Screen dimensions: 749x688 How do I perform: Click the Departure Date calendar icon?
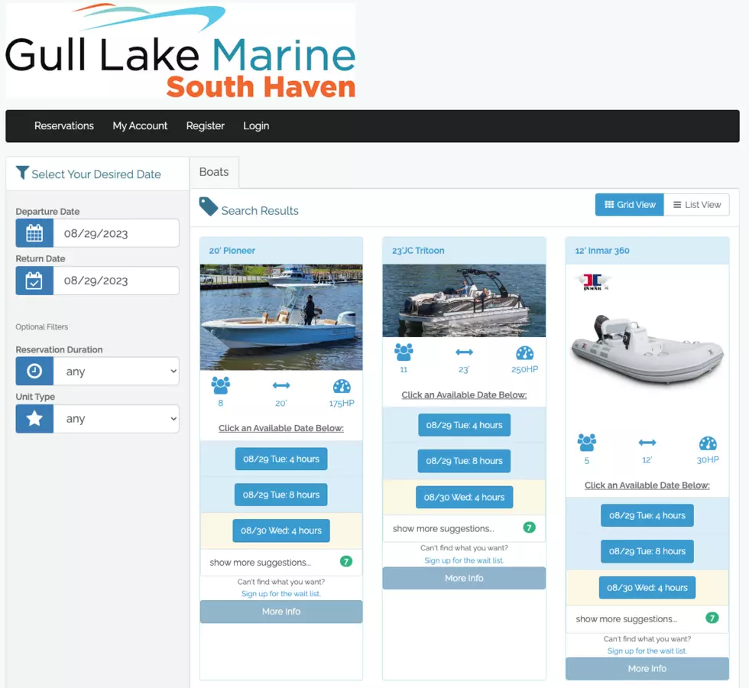coord(34,233)
